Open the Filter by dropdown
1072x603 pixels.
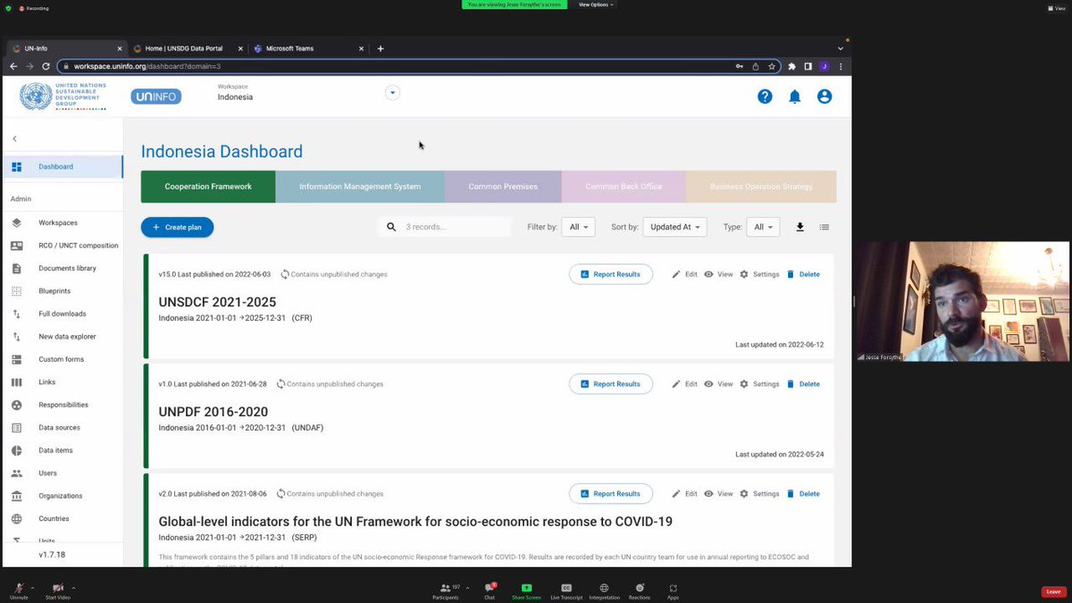578,227
